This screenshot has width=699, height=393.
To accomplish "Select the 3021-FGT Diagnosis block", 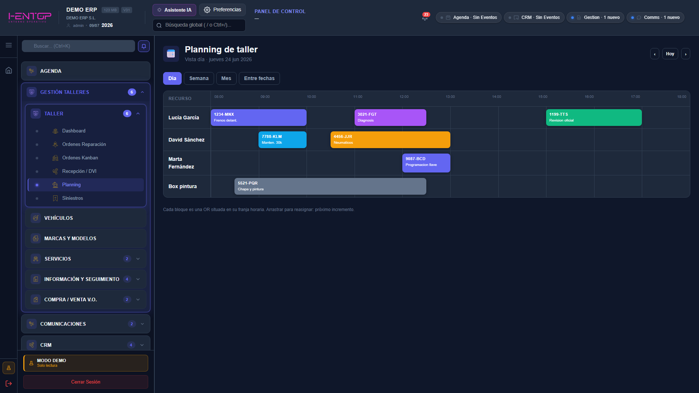I will pyautogui.click(x=390, y=118).
